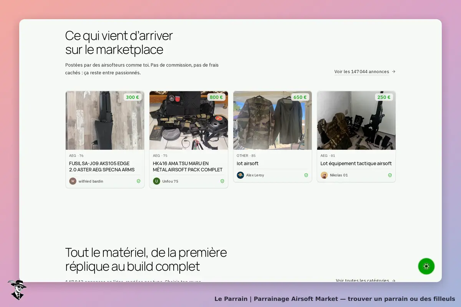The height and width of the screenshot is (307, 461).
Task: Click the 250 € price badge
Action: [384, 97]
